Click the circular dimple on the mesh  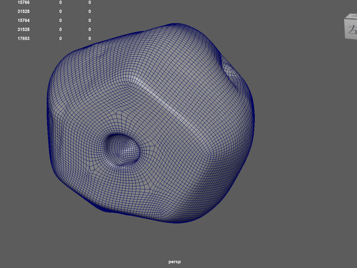point(122,150)
